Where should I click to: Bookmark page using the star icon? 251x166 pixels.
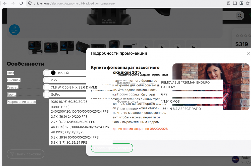click(247, 3)
